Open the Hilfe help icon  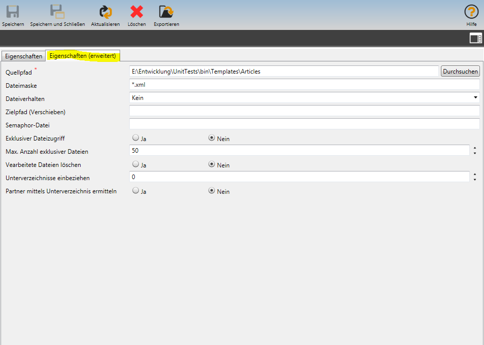(x=471, y=12)
